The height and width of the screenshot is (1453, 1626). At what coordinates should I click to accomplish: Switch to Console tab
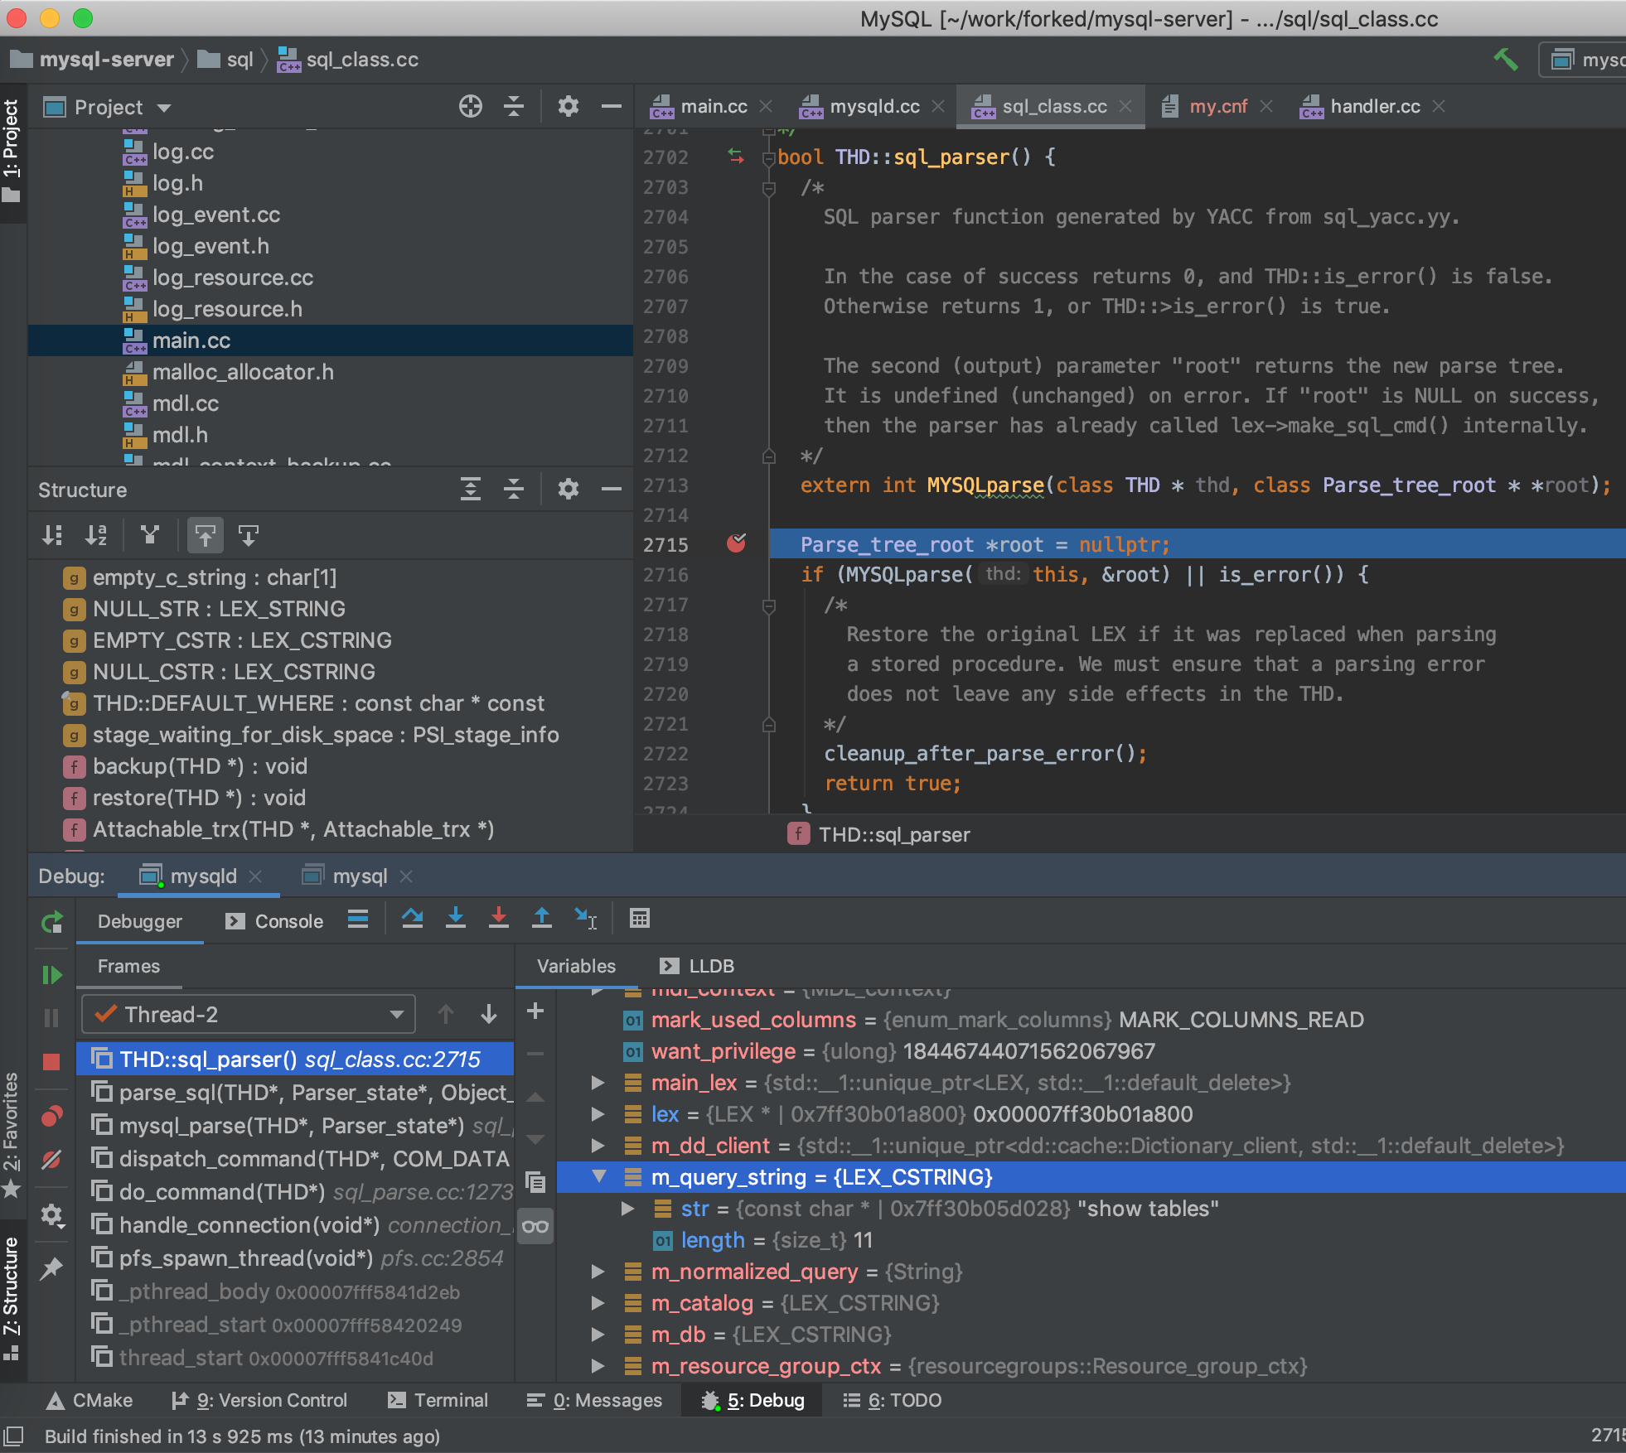click(x=274, y=921)
